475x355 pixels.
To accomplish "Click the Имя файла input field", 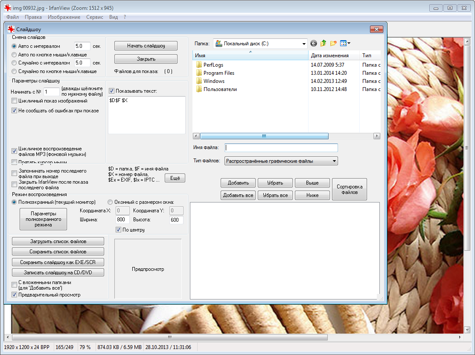I will [x=281, y=148].
